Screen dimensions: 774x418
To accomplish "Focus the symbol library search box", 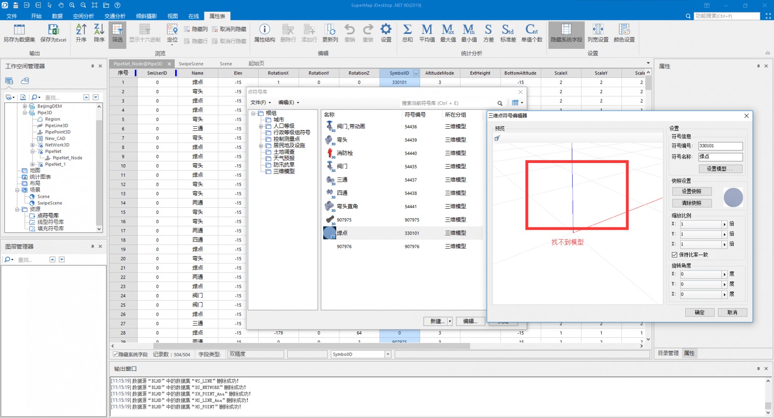I will [447, 103].
